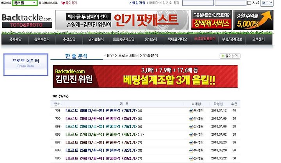
Task: Open the 백태클 라디오 menu
Action: tap(178, 39)
